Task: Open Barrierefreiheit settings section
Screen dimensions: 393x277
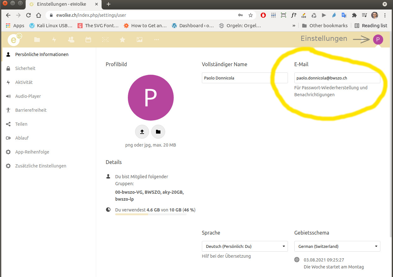Action: point(31,110)
